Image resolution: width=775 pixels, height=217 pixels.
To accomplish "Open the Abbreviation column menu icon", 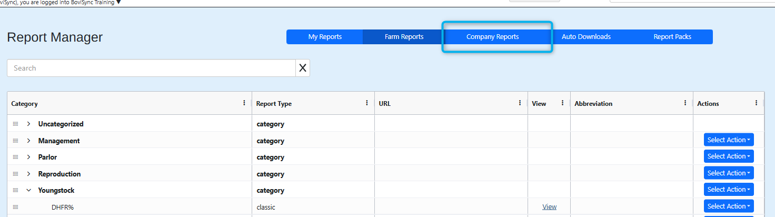I will pos(685,103).
